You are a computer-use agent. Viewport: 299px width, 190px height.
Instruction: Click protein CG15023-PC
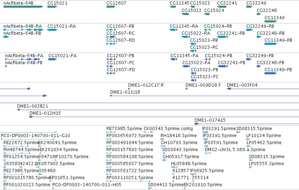click(x=194, y=80)
